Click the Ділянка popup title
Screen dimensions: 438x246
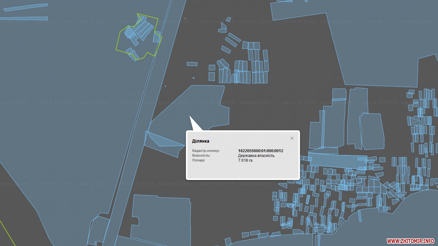click(x=200, y=141)
